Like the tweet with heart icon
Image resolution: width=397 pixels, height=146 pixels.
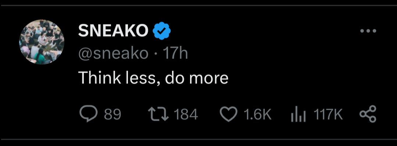229,114
